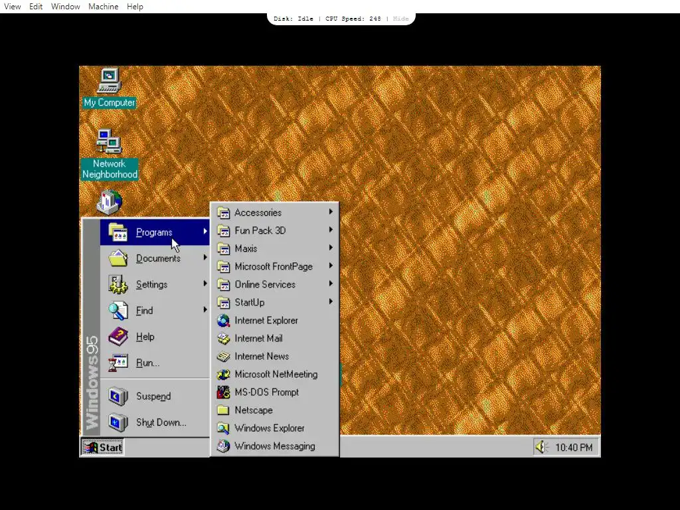Click the Run program icon
The width and height of the screenshot is (680, 510).
118,363
